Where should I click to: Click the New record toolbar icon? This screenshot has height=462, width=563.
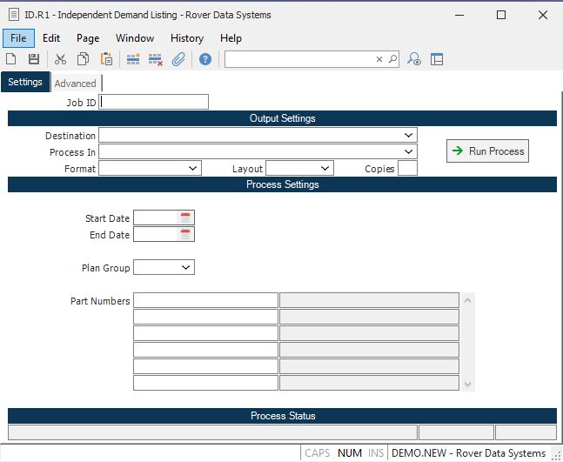click(x=11, y=59)
